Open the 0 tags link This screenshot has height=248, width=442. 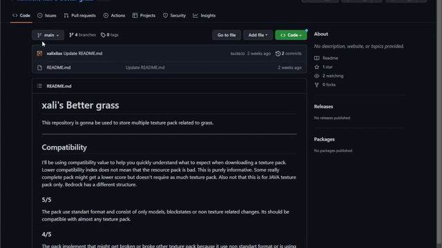point(110,35)
